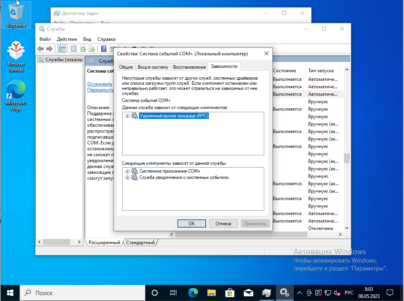404x301 pixels.
Task: Select the Зависимости tab
Action: pyautogui.click(x=224, y=66)
